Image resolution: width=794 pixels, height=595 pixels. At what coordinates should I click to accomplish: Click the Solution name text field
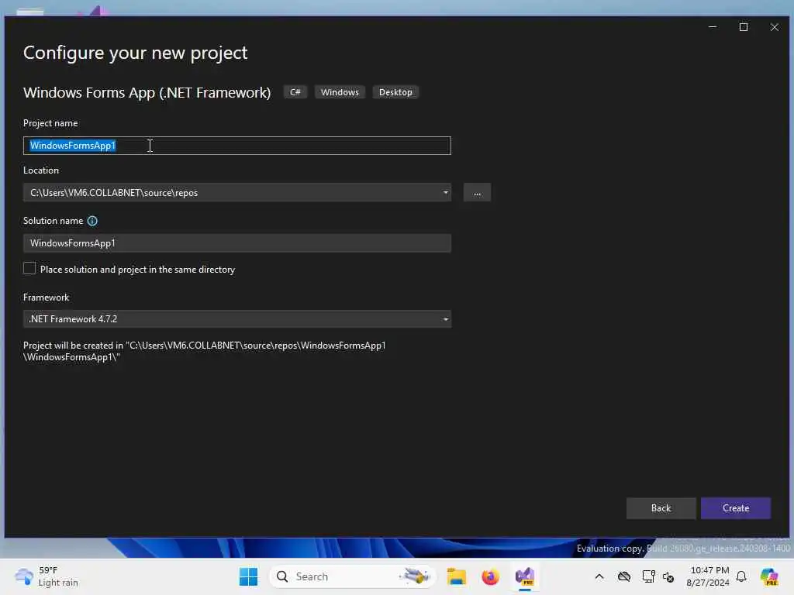point(237,243)
